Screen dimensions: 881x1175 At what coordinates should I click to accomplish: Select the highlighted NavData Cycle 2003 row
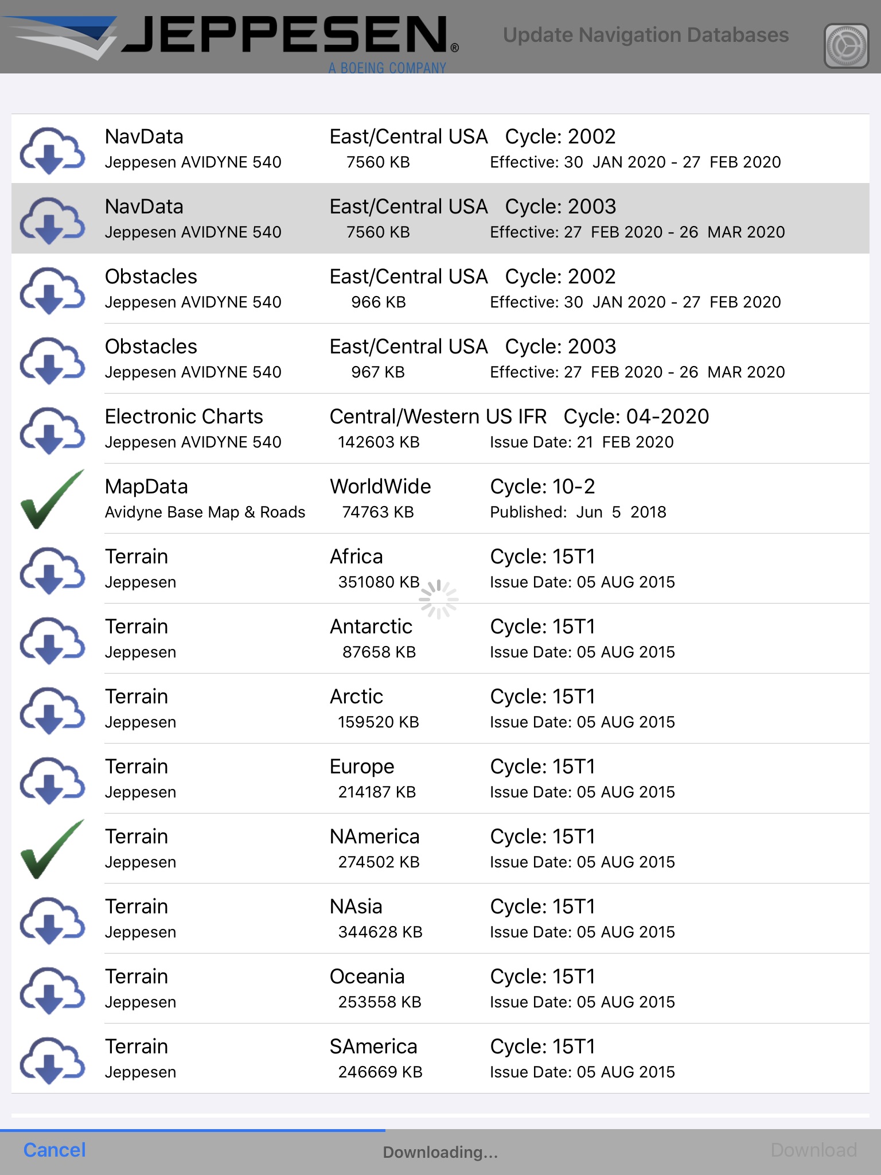436,219
